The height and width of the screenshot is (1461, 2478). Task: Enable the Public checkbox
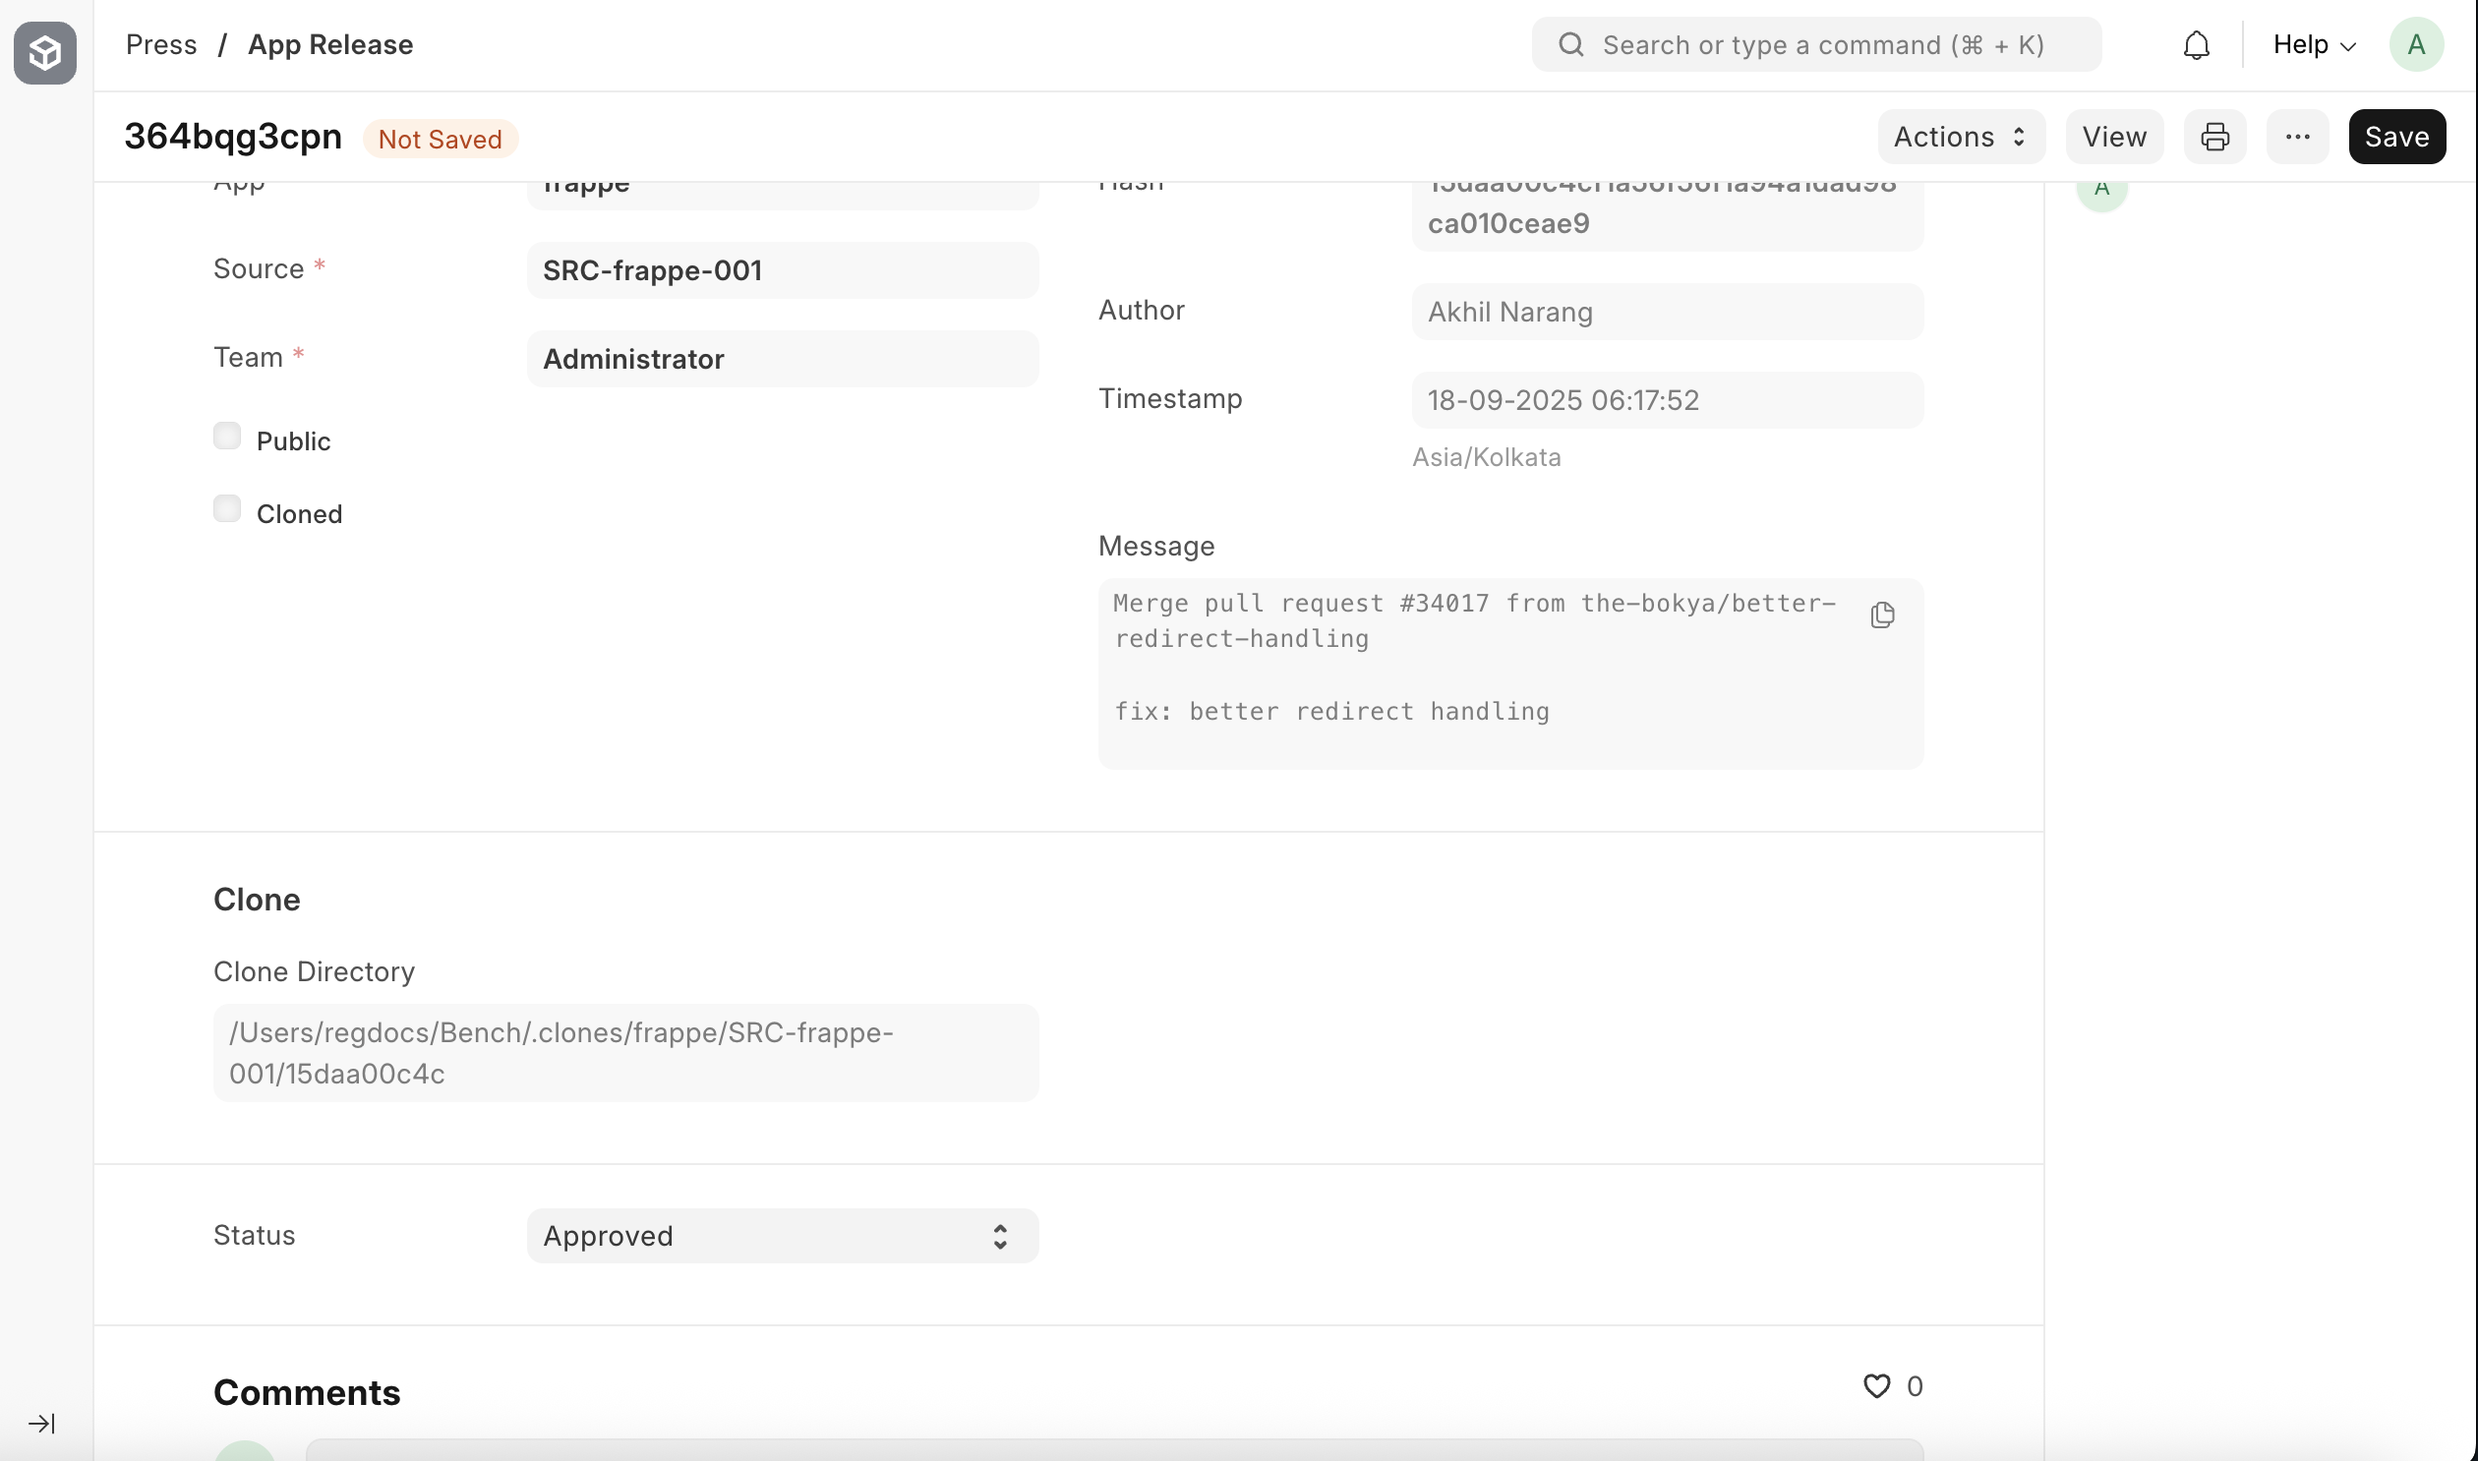click(226, 437)
